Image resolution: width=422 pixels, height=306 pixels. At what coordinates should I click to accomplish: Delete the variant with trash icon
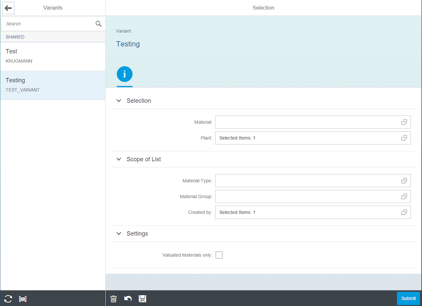pos(114,299)
